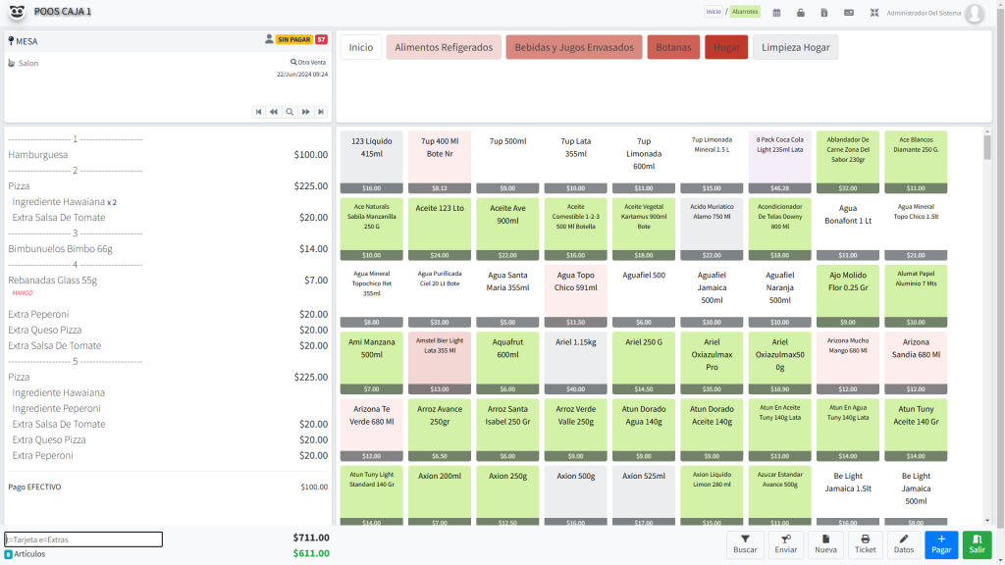Go to last record arrow

pyautogui.click(x=321, y=112)
